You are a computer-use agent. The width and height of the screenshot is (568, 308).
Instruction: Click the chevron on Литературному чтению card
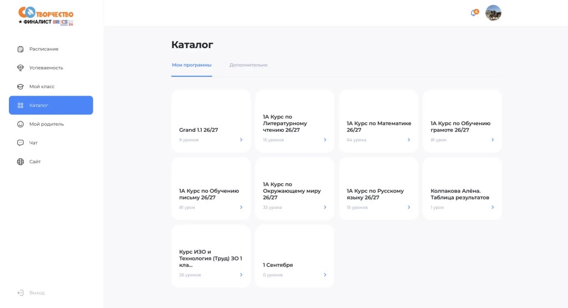coord(325,140)
